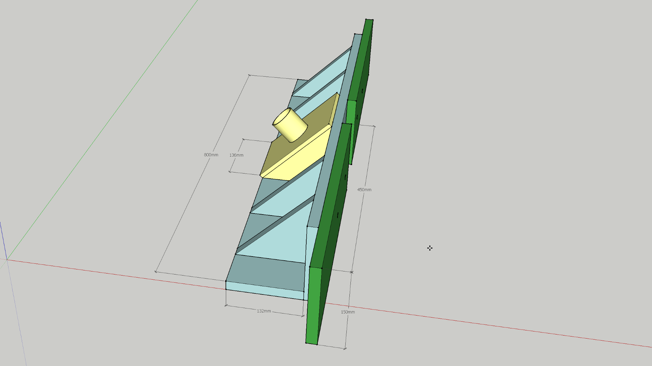Viewport: 652px width, 366px height.
Task: Select the 132mm dimension label
Action: 264,311
